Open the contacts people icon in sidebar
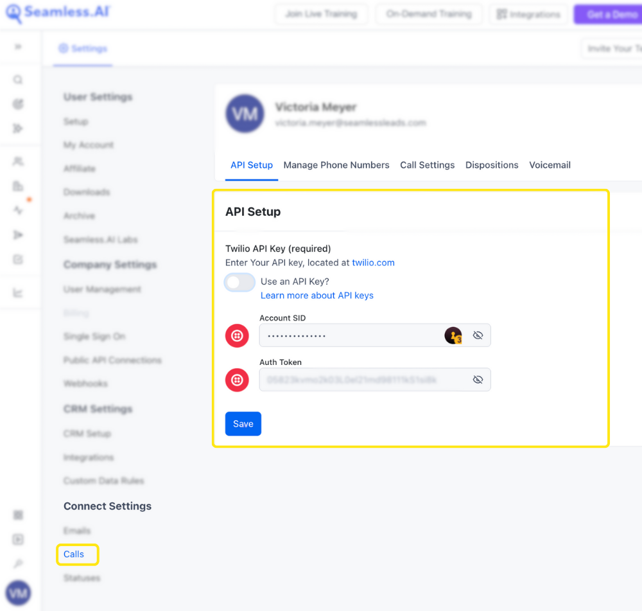The image size is (642, 611). pyautogui.click(x=18, y=161)
